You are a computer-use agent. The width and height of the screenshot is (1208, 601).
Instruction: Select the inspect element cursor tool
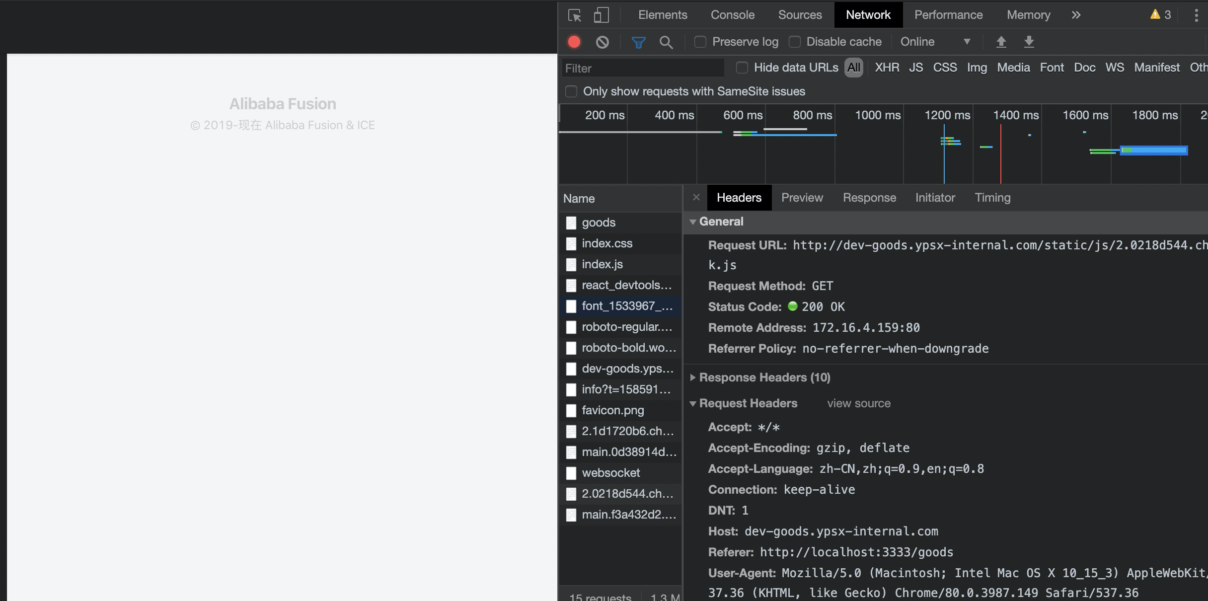coord(575,15)
